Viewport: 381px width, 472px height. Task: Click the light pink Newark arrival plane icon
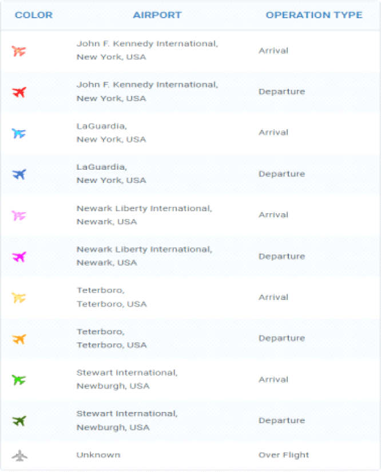tap(19, 215)
